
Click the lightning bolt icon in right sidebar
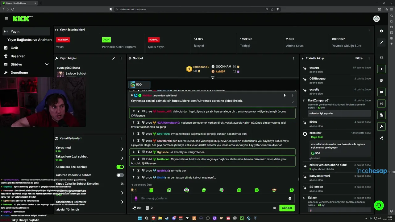click(381, 69)
